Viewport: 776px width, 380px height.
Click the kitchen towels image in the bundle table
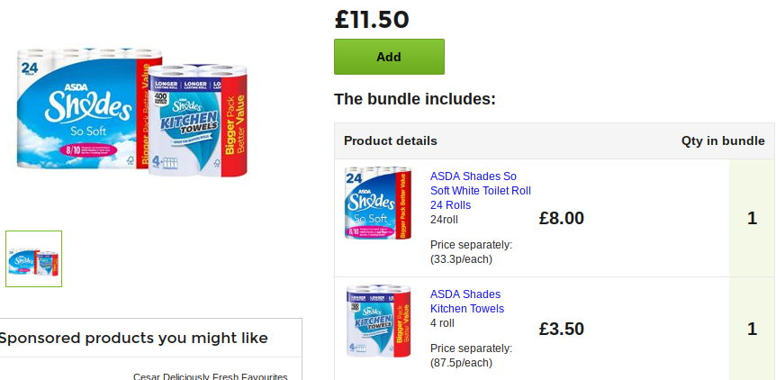[x=378, y=321]
